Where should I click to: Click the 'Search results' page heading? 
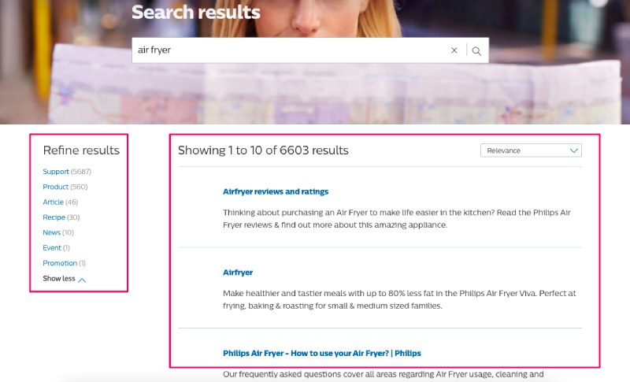196,12
